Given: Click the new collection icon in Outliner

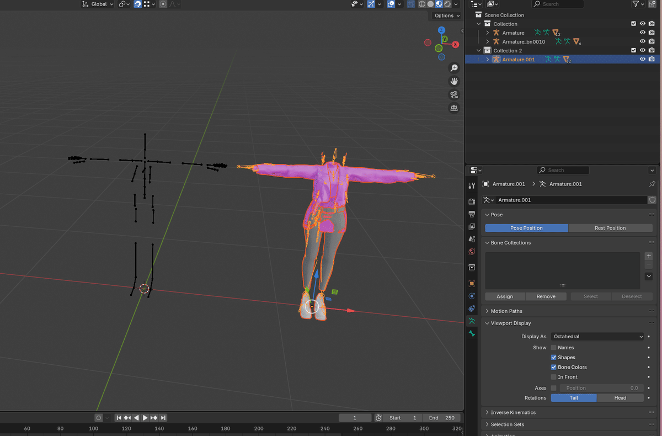Looking at the screenshot, I should [652, 4].
